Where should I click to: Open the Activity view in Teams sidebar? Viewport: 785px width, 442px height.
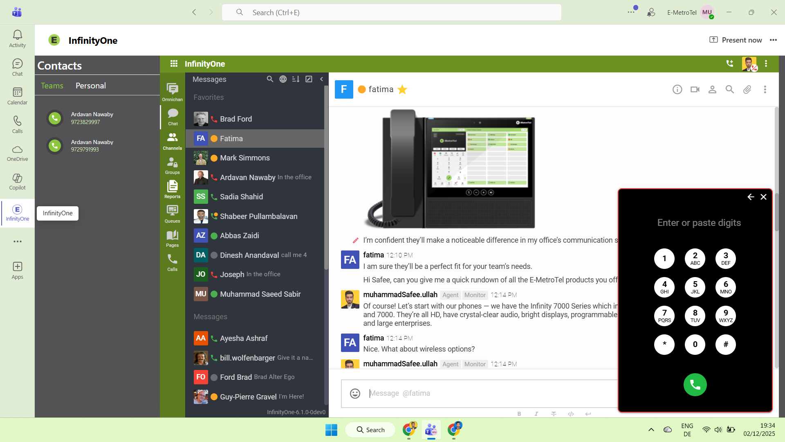pyautogui.click(x=17, y=39)
